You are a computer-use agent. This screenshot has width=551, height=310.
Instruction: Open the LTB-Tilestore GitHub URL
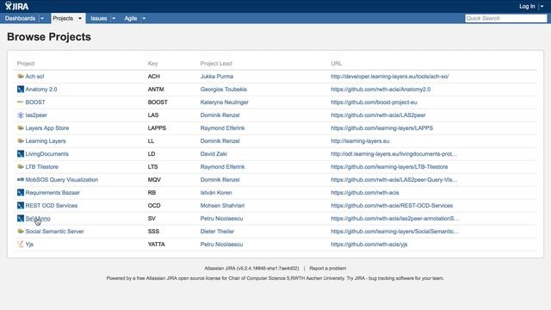(x=389, y=166)
